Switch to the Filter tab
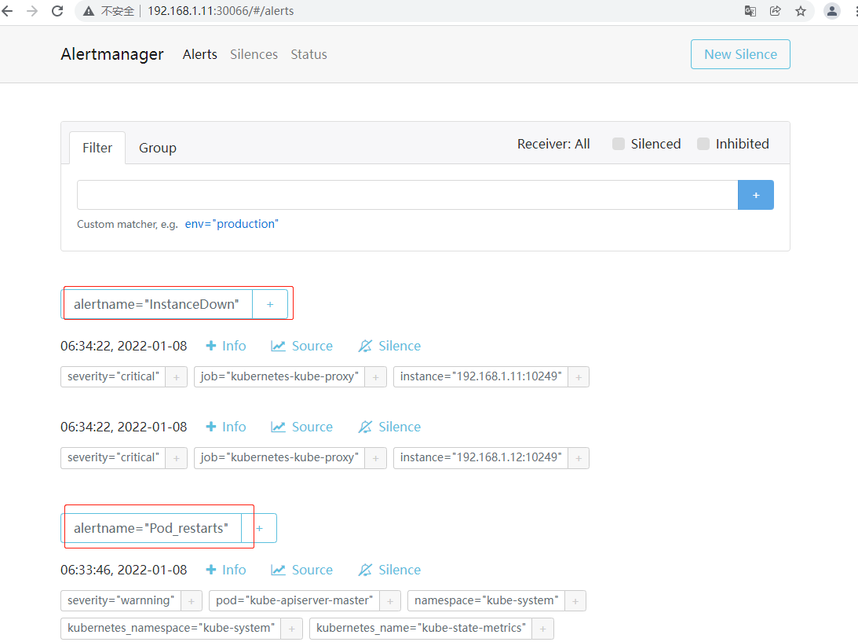 pyautogui.click(x=97, y=148)
